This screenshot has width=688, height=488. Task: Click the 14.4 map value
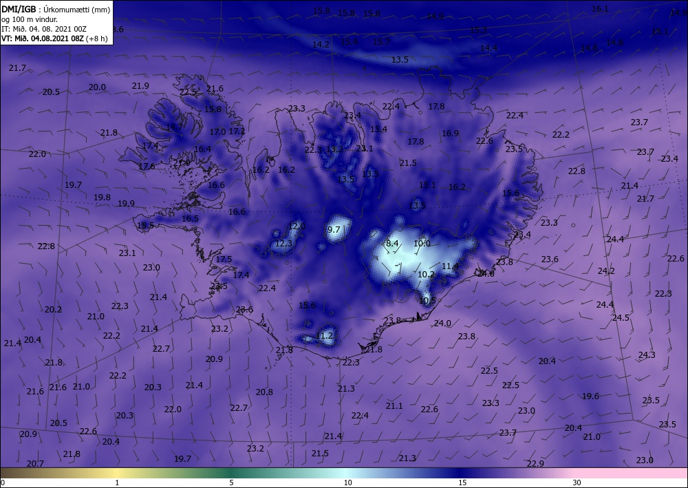488,48
